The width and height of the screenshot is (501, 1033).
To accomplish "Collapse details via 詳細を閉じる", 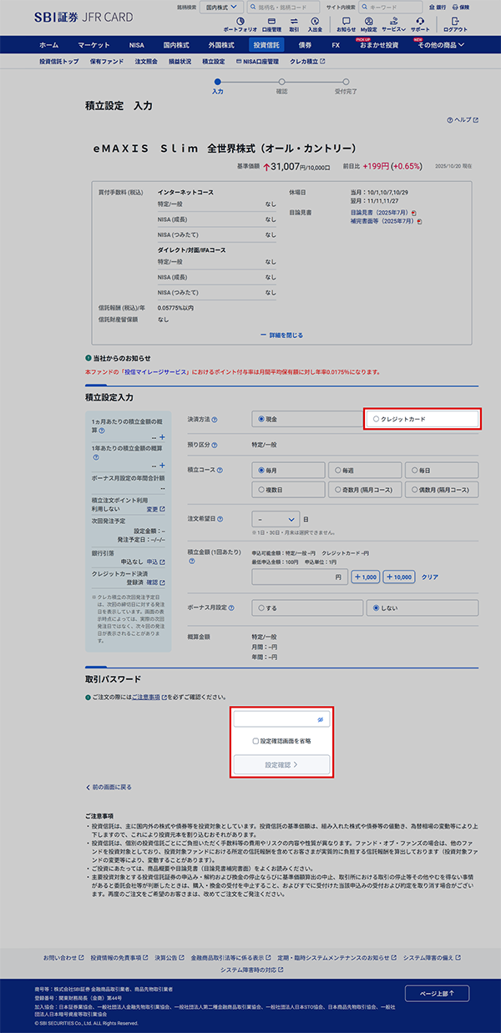I will [281, 335].
